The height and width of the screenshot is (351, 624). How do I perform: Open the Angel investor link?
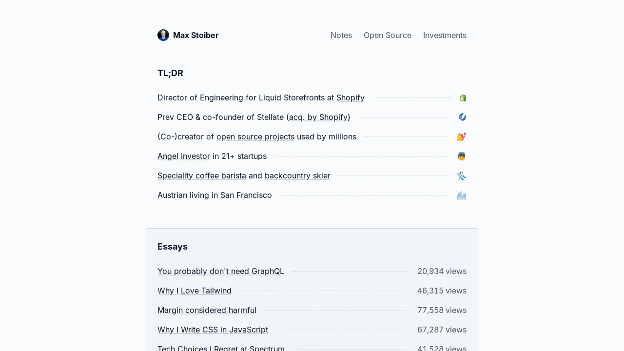[184, 156]
